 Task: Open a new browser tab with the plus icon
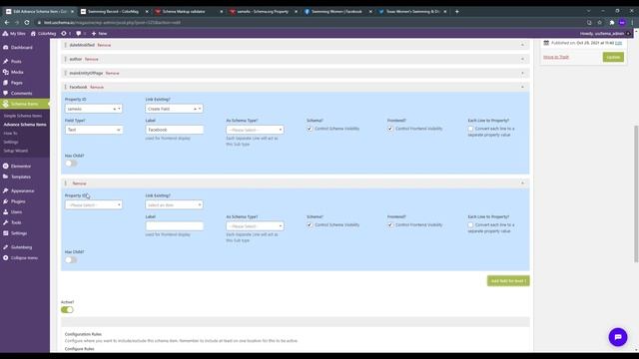pos(457,11)
